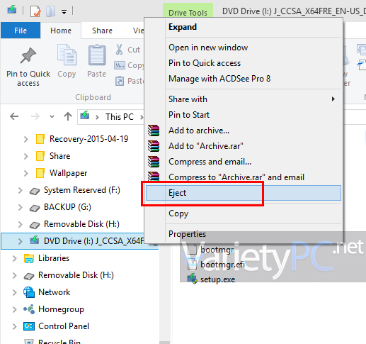Select the bootmgr file

[x=217, y=250]
